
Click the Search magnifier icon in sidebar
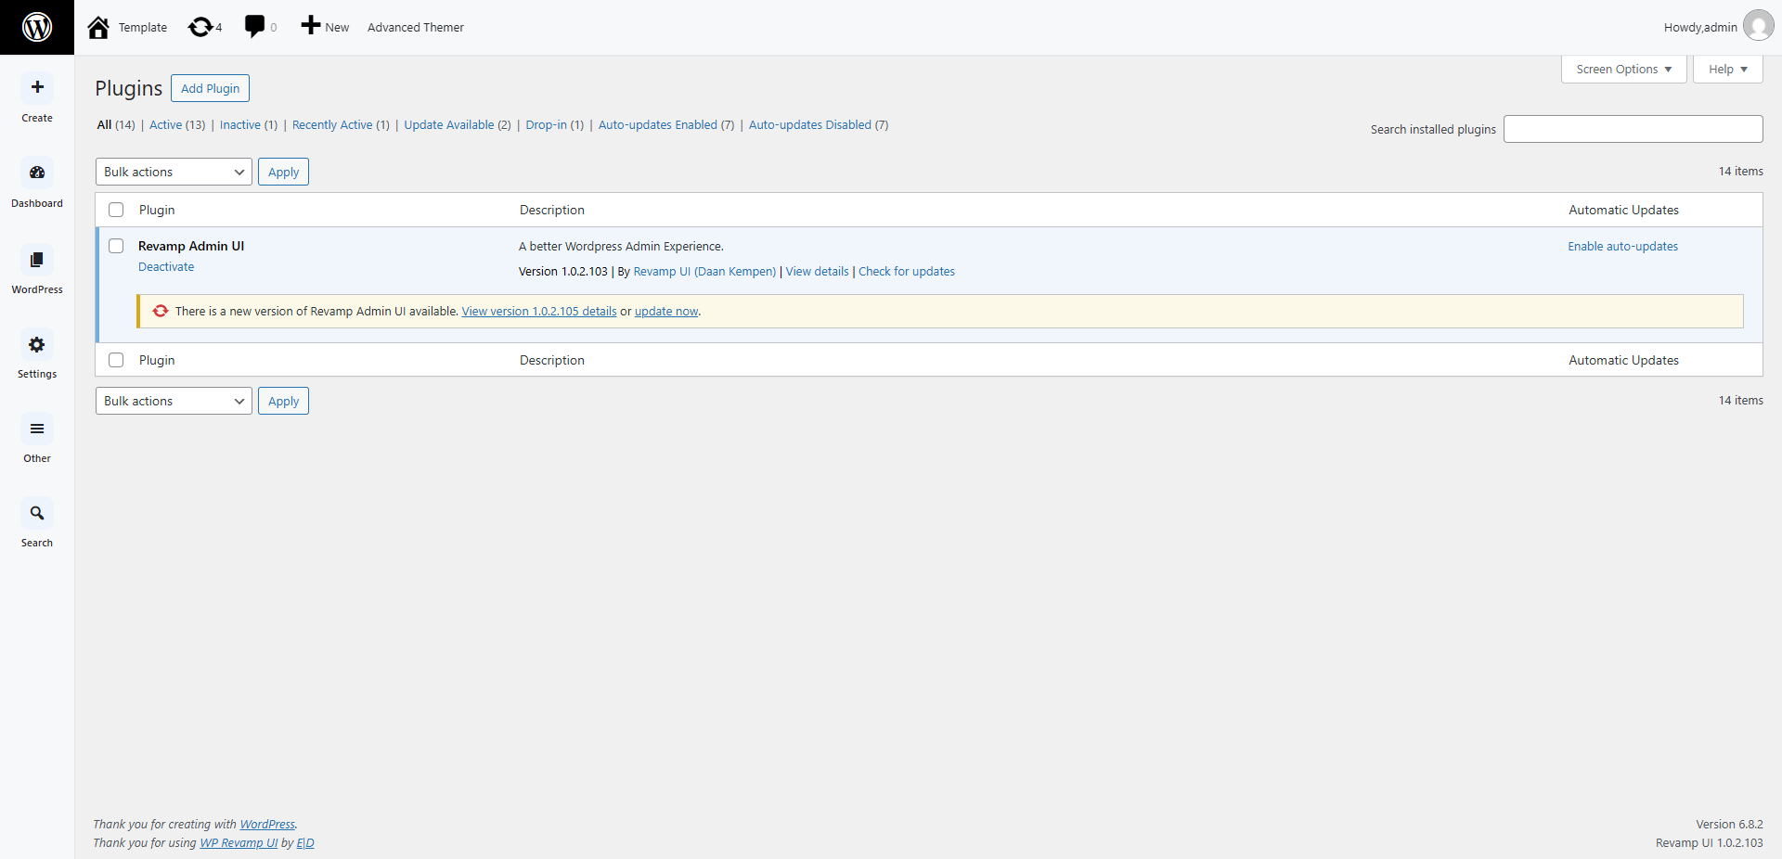point(37,513)
